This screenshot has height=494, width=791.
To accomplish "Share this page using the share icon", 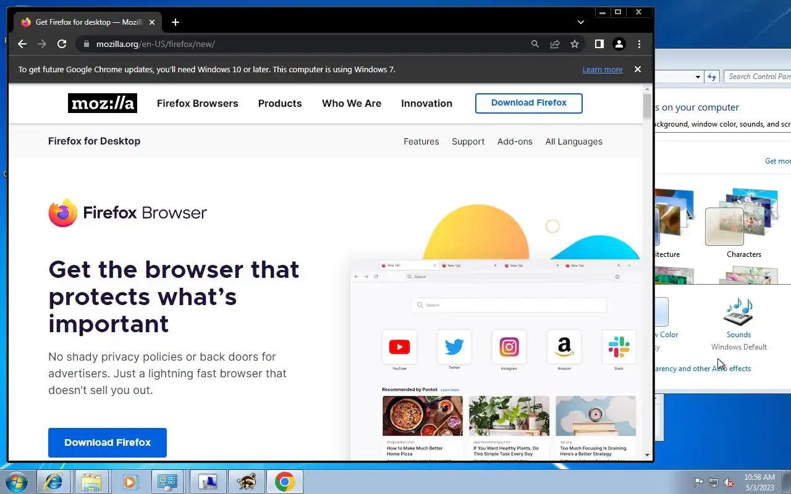I will coord(555,44).
